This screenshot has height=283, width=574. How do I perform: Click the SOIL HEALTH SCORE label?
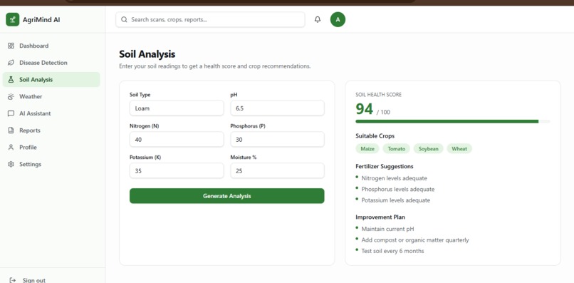coord(379,95)
